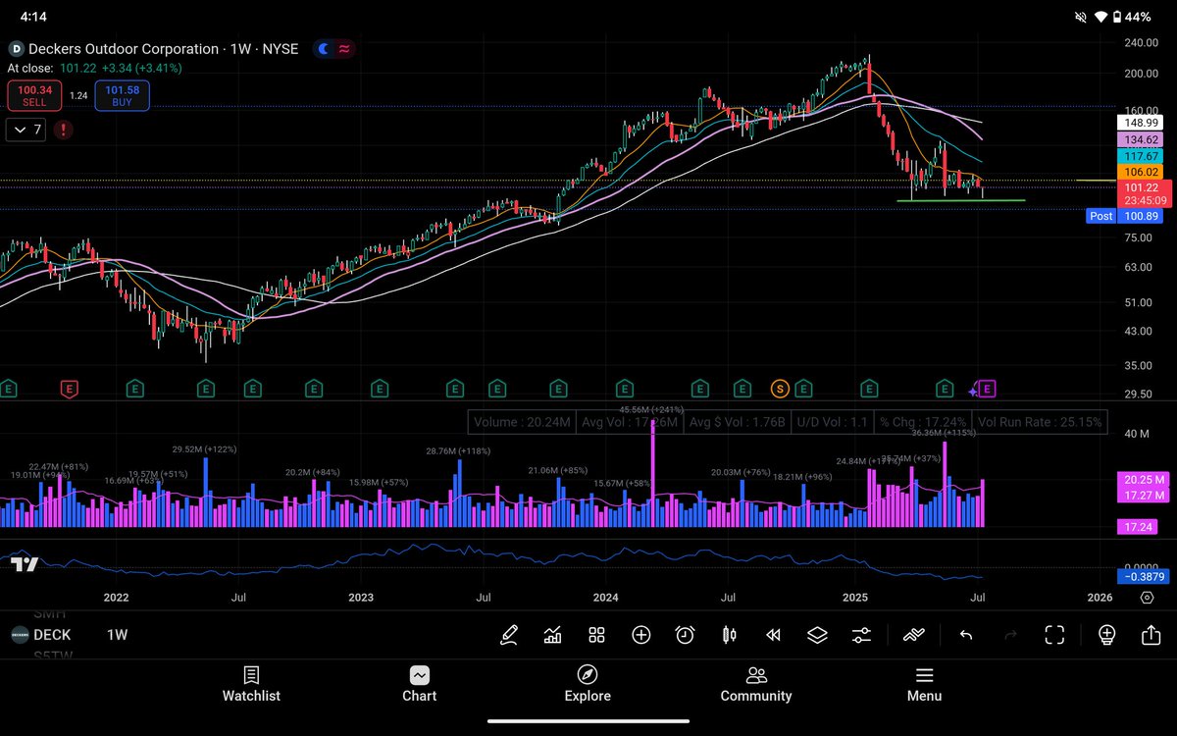This screenshot has width=1177, height=736.
Task: Enter fullscreen mode with corner brackets icon
Action: point(1054,635)
